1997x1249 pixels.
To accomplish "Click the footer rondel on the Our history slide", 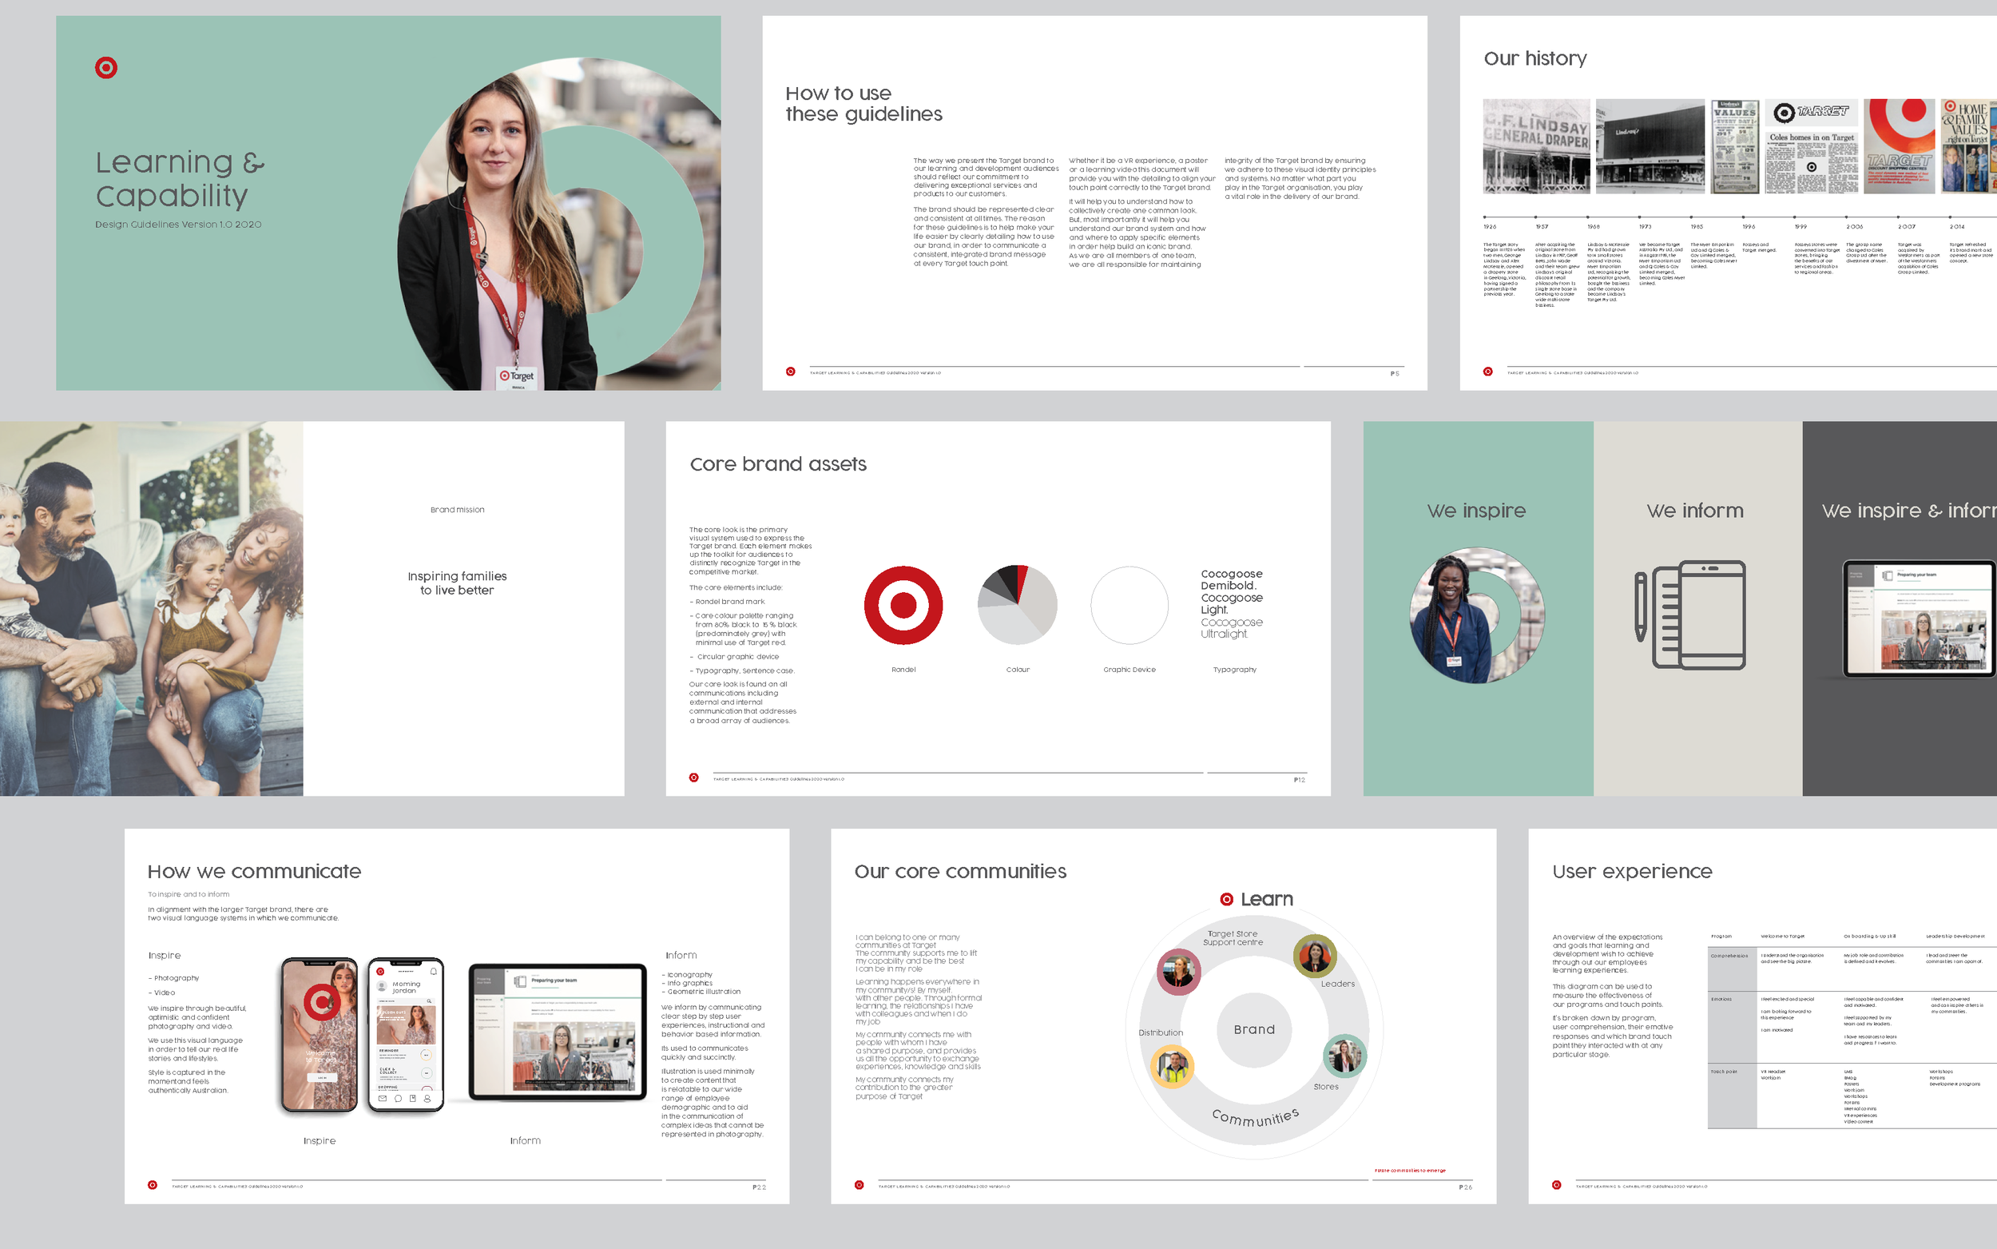I will tap(1487, 372).
